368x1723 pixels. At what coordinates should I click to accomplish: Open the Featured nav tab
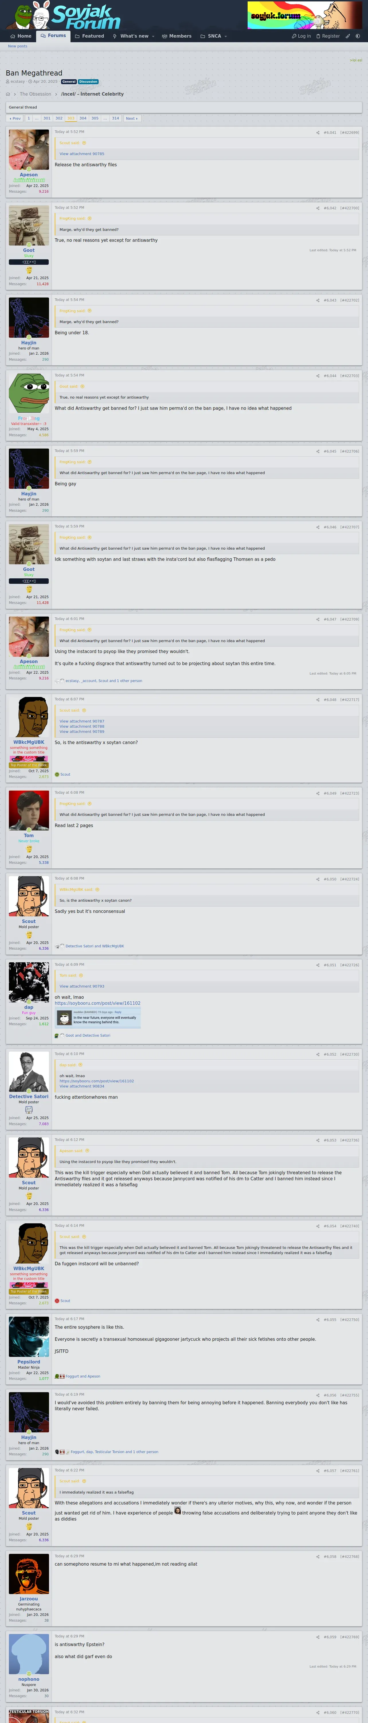tap(89, 36)
